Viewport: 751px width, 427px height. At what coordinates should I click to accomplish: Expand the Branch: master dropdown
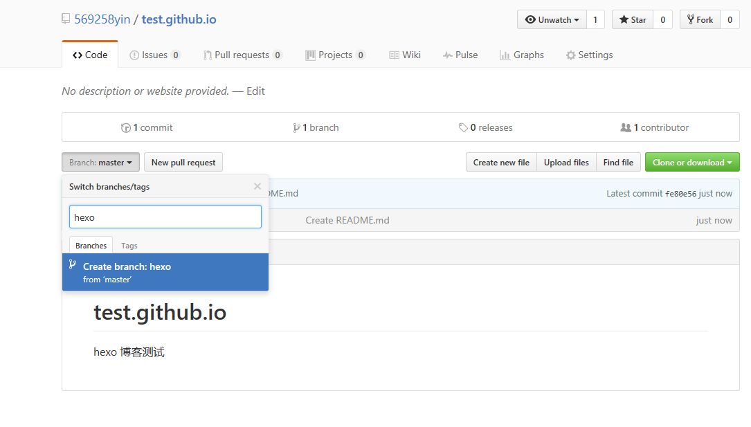(100, 163)
